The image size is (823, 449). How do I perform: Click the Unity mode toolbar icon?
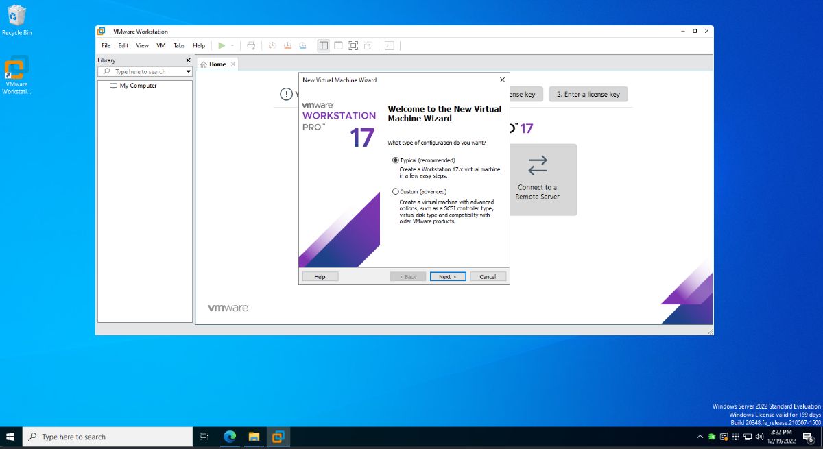(368, 45)
